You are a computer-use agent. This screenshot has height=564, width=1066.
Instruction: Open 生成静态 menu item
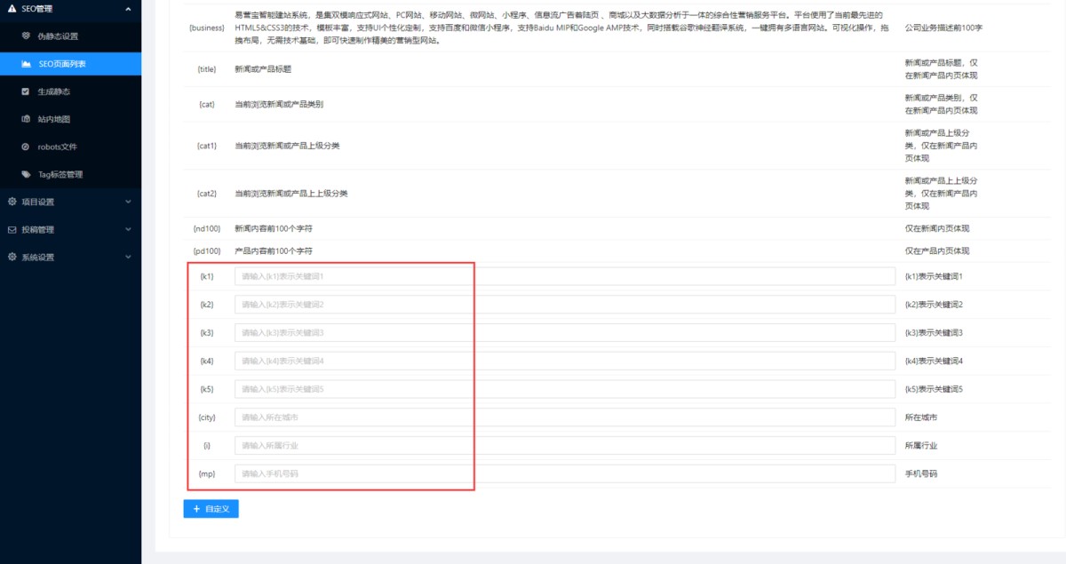click(70, 91)
